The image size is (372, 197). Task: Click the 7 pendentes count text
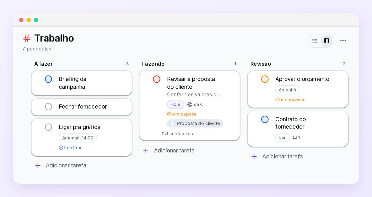[37, 49]
